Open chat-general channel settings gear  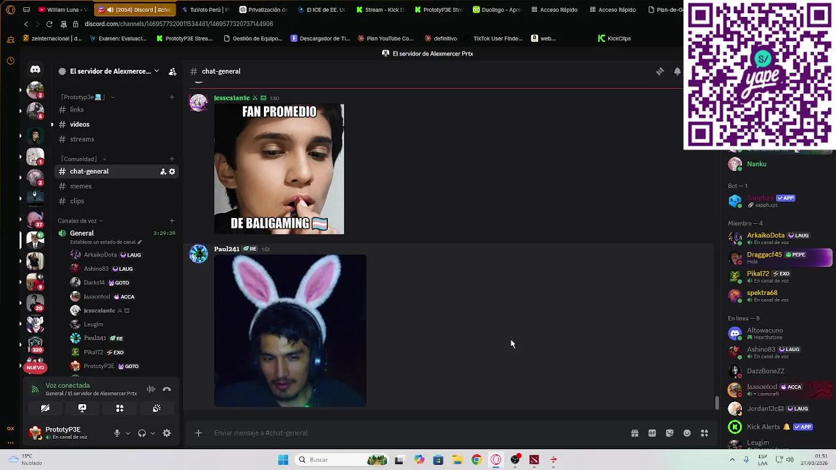pos(172,171)
